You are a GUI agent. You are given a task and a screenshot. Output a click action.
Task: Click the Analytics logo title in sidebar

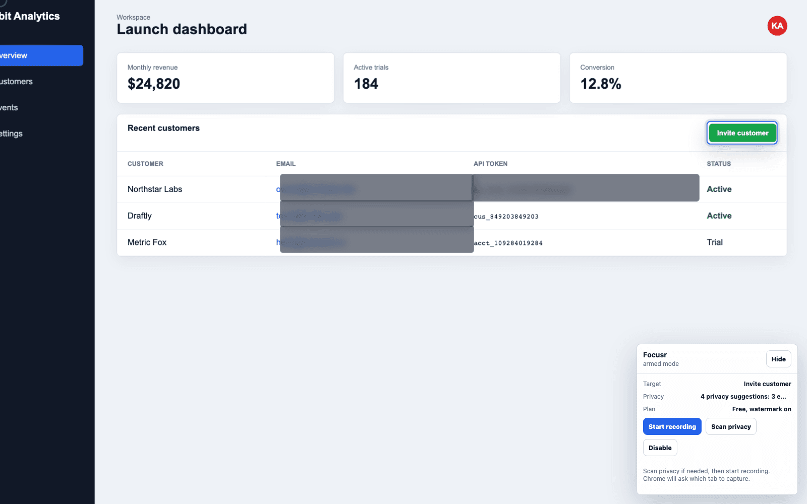click(30, 16)
